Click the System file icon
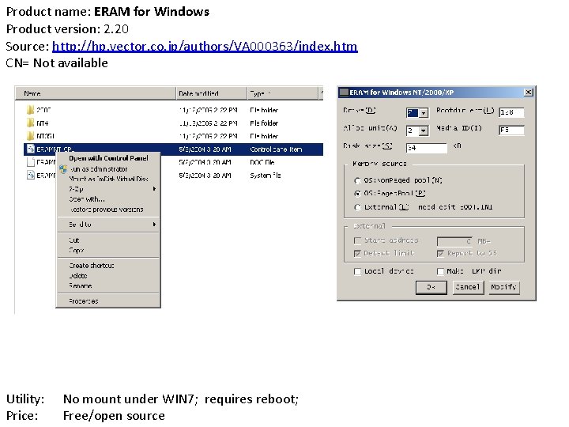The width and height of the screenshot is (569, 427). 31,176
